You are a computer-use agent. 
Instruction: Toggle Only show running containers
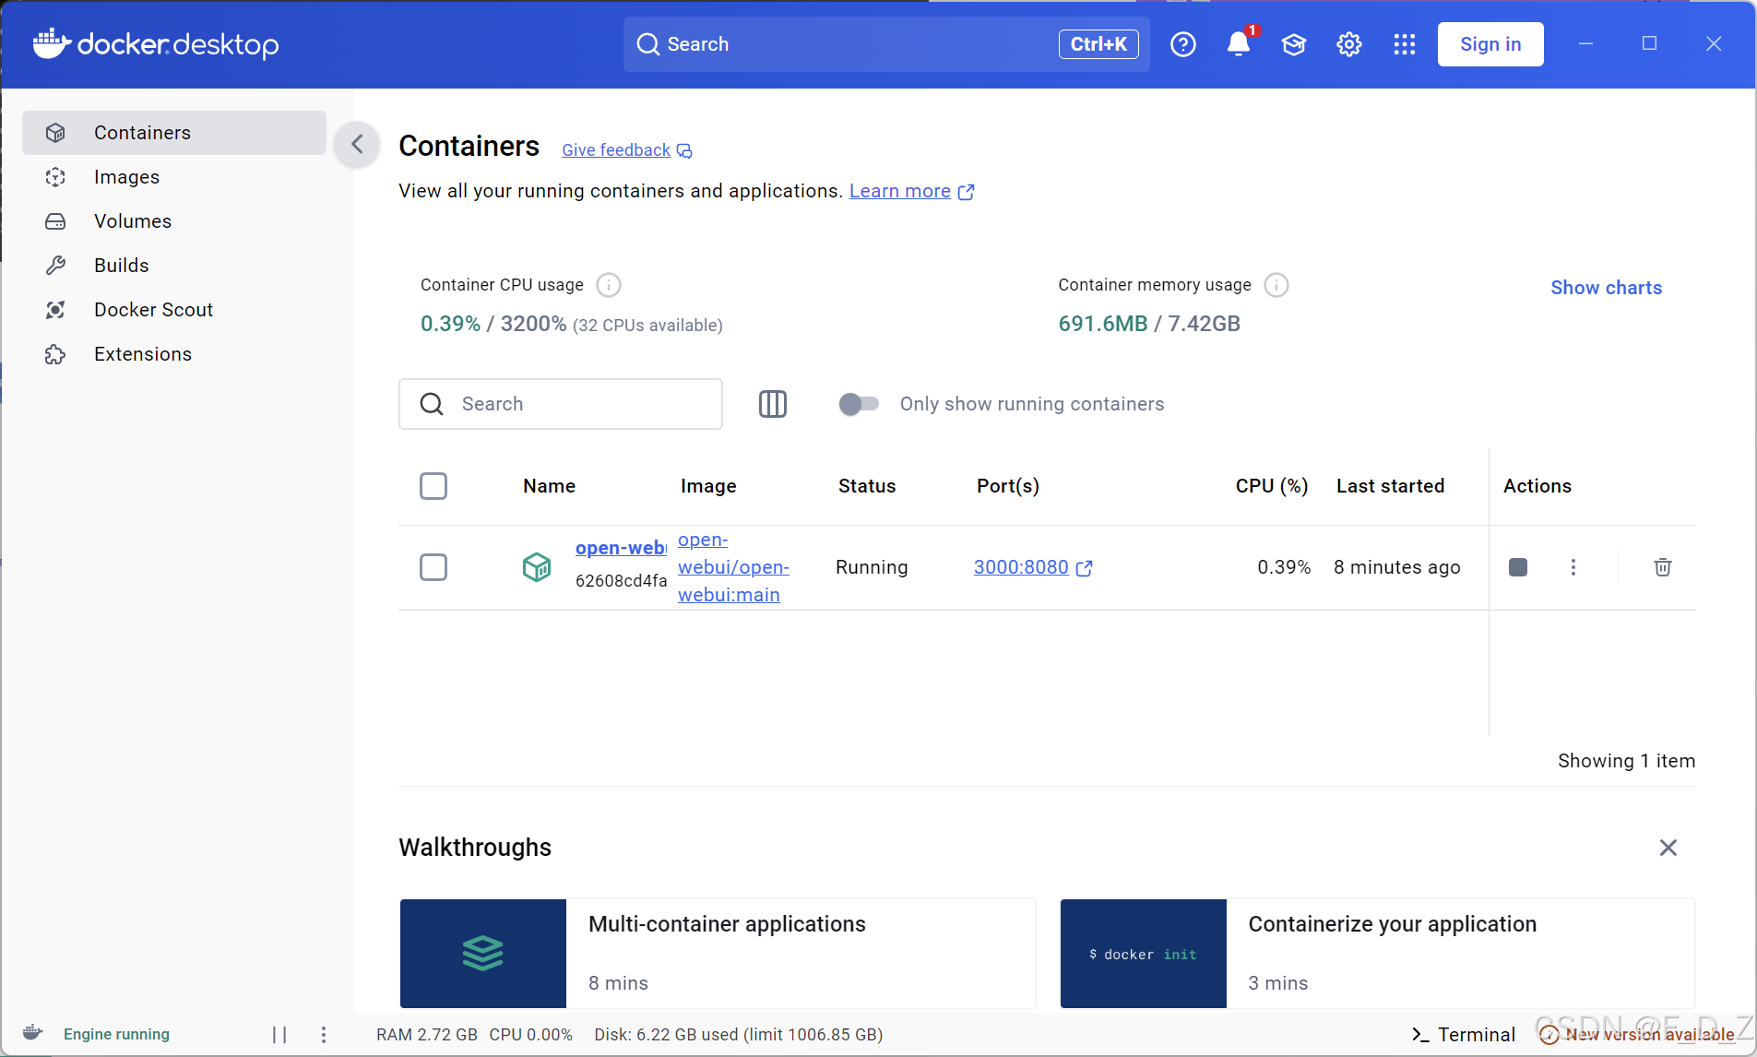859,404
